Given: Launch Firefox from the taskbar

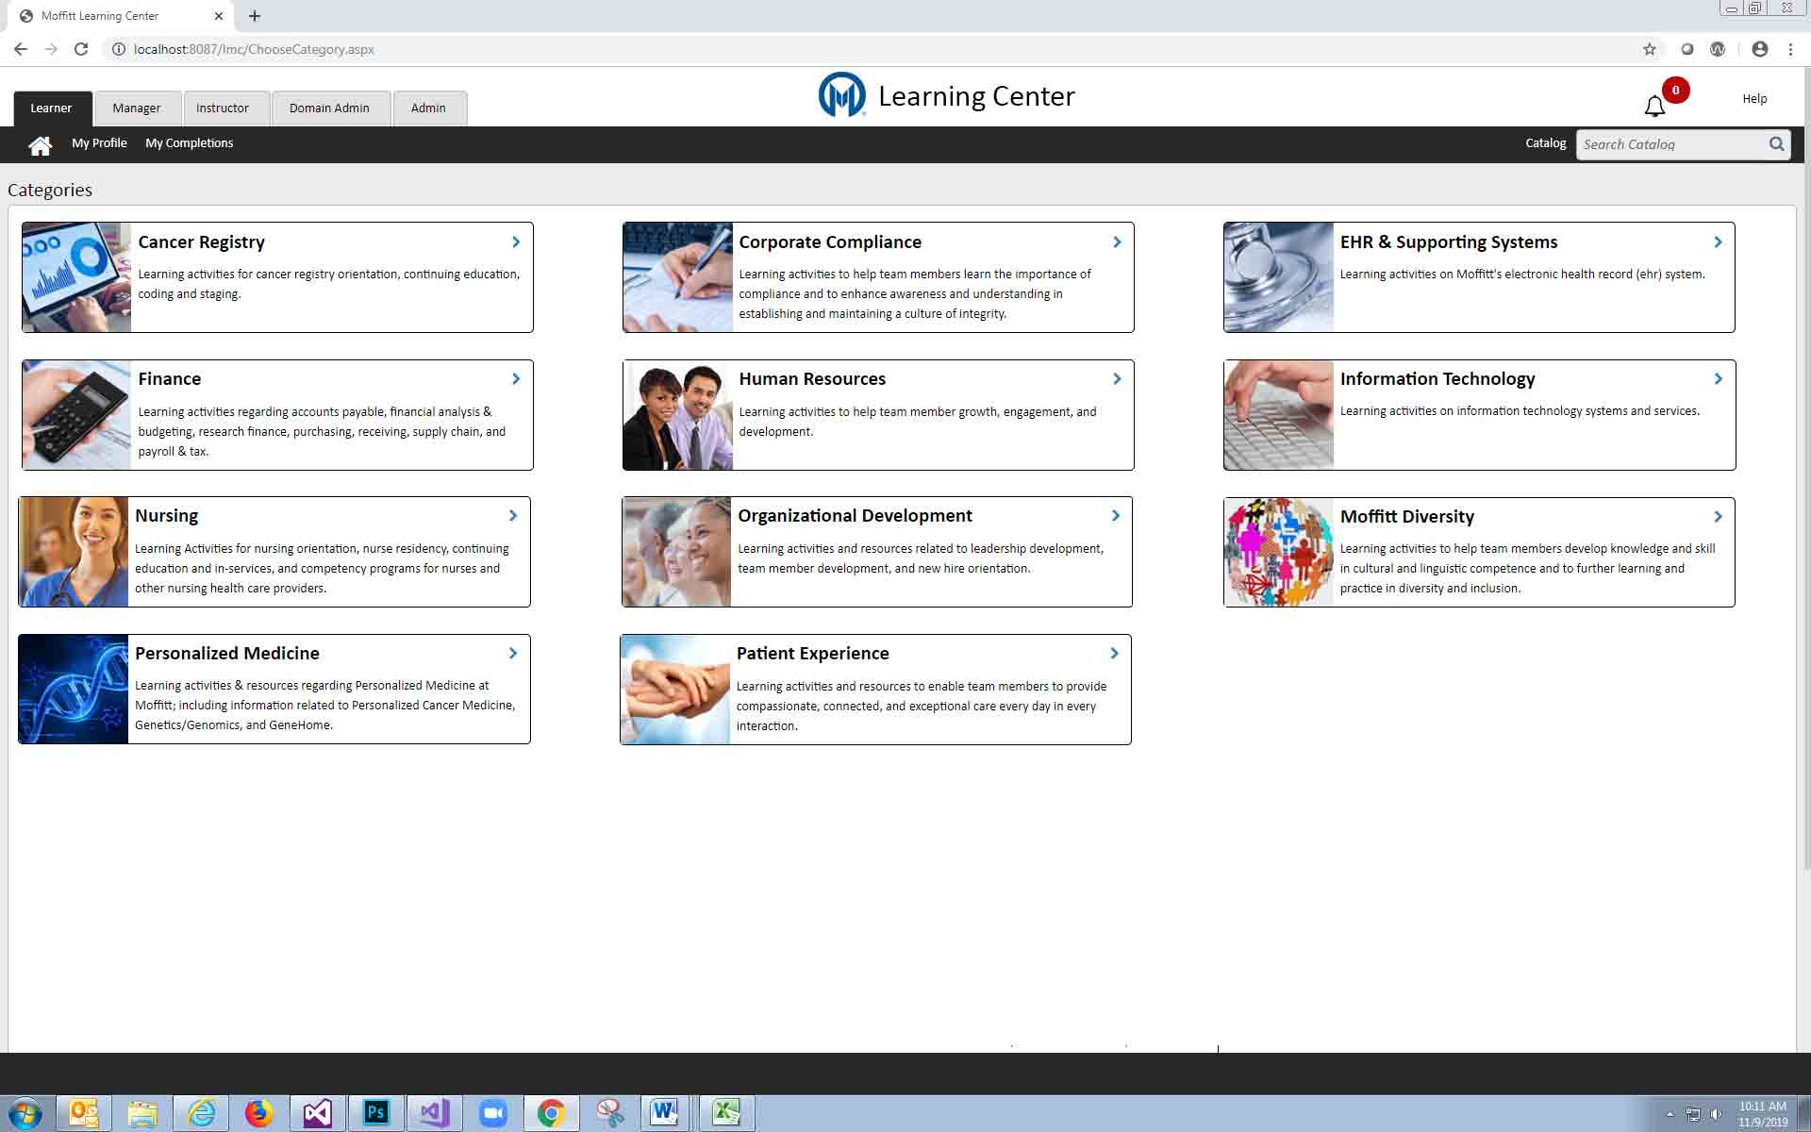Looking at the screenshot, I should [x=258, y=1113].
